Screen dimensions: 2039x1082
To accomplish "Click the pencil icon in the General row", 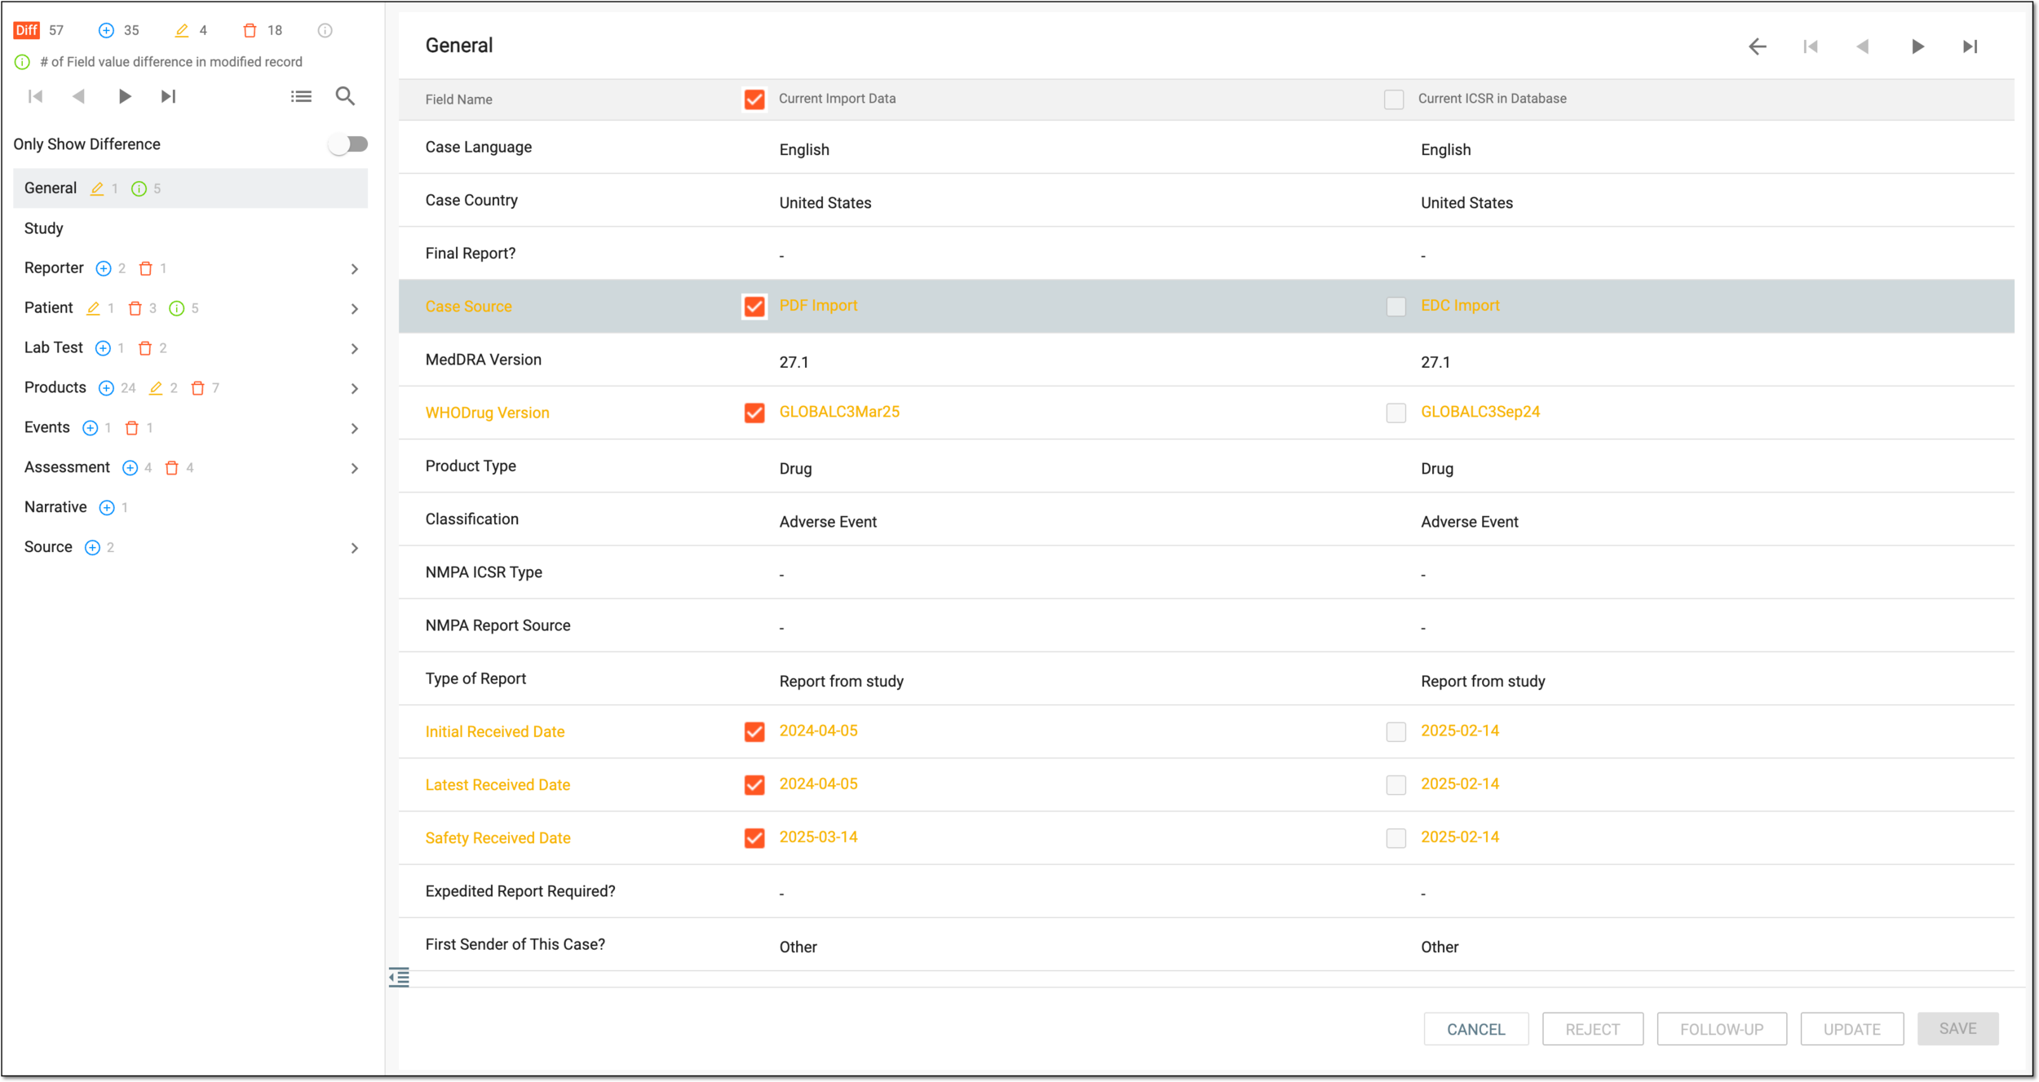I will click(97, 188).
